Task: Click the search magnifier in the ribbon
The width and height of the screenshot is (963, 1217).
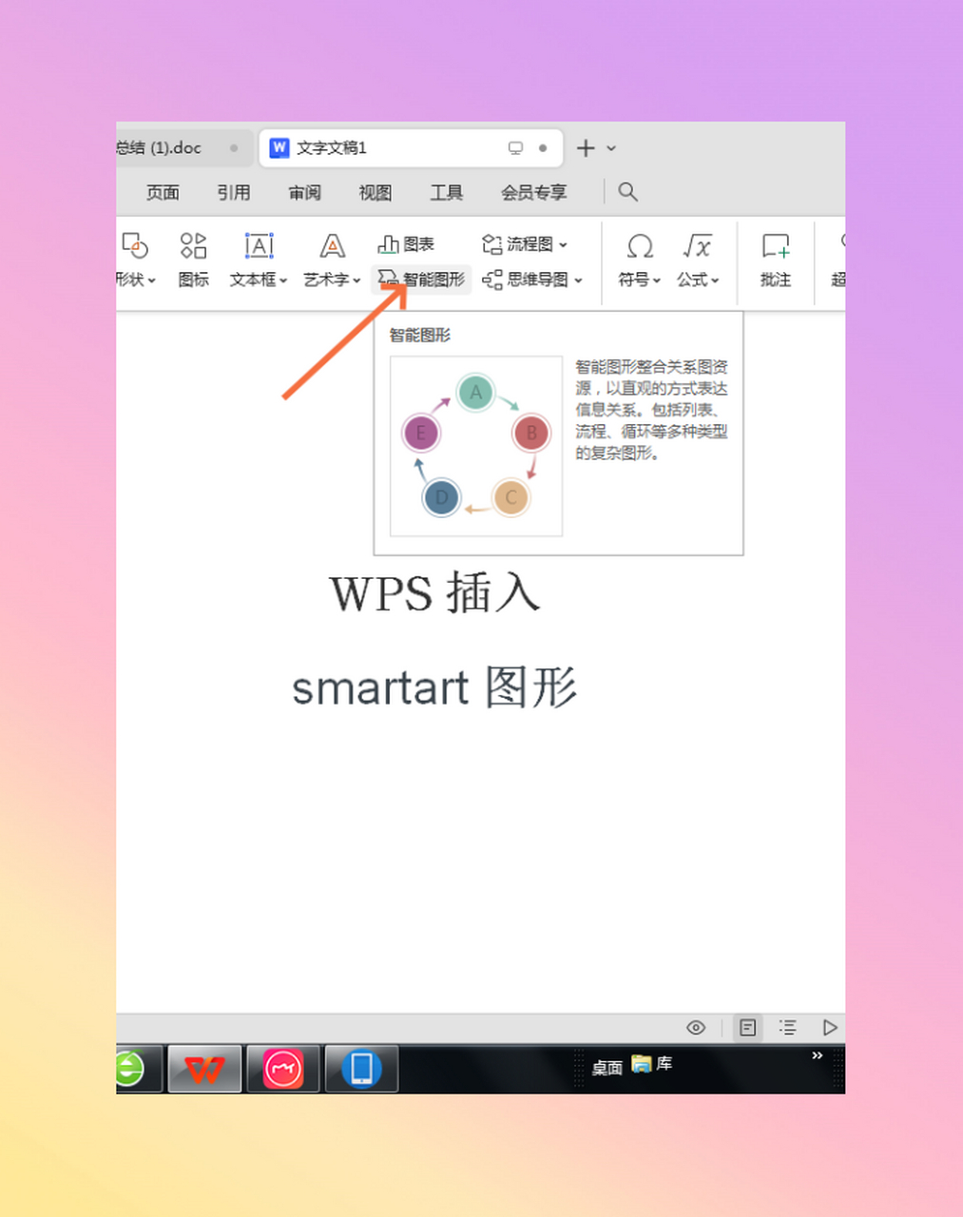Action: click(627, 192)
